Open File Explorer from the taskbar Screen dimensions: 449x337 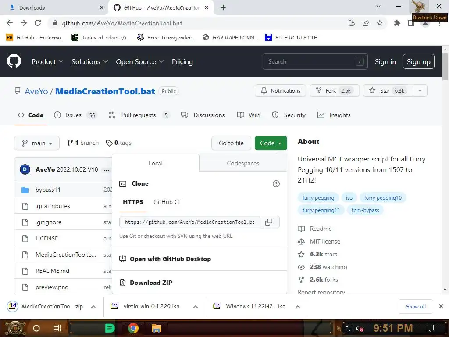coord(157,328)
